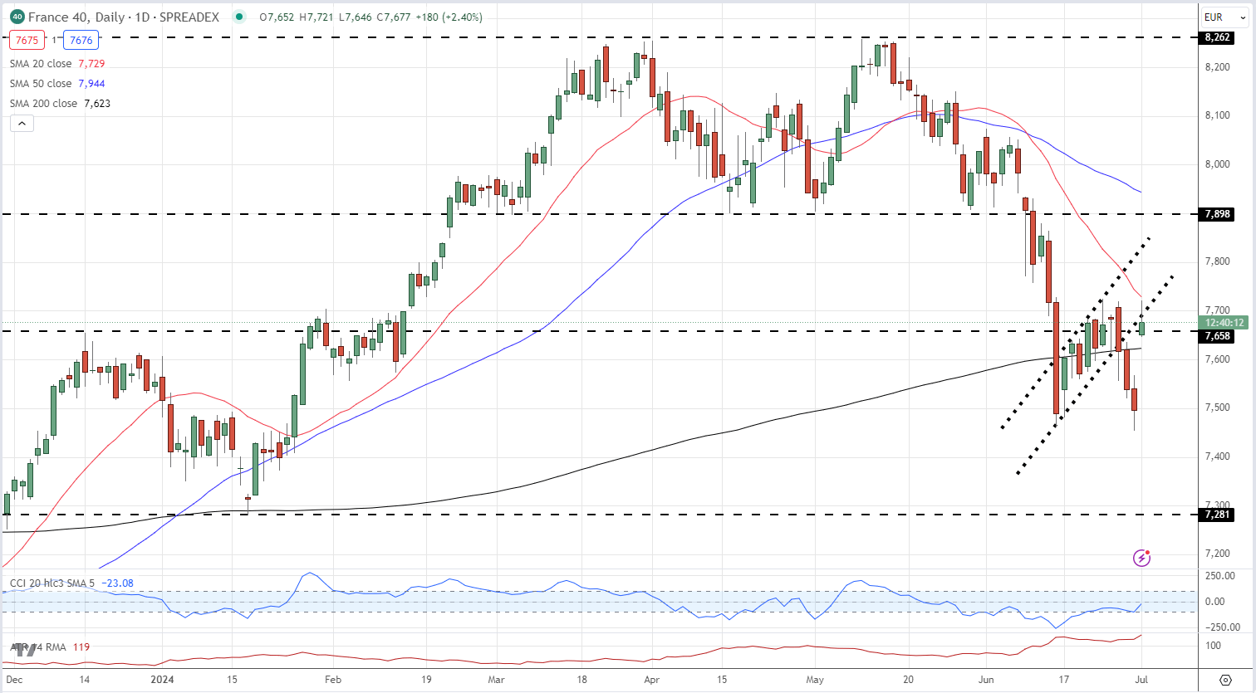Image resolution: width=1256 pixels, height=693 pixels.
Task: Click the France 40, Daily chart title
Action: (x=124, y=17)
